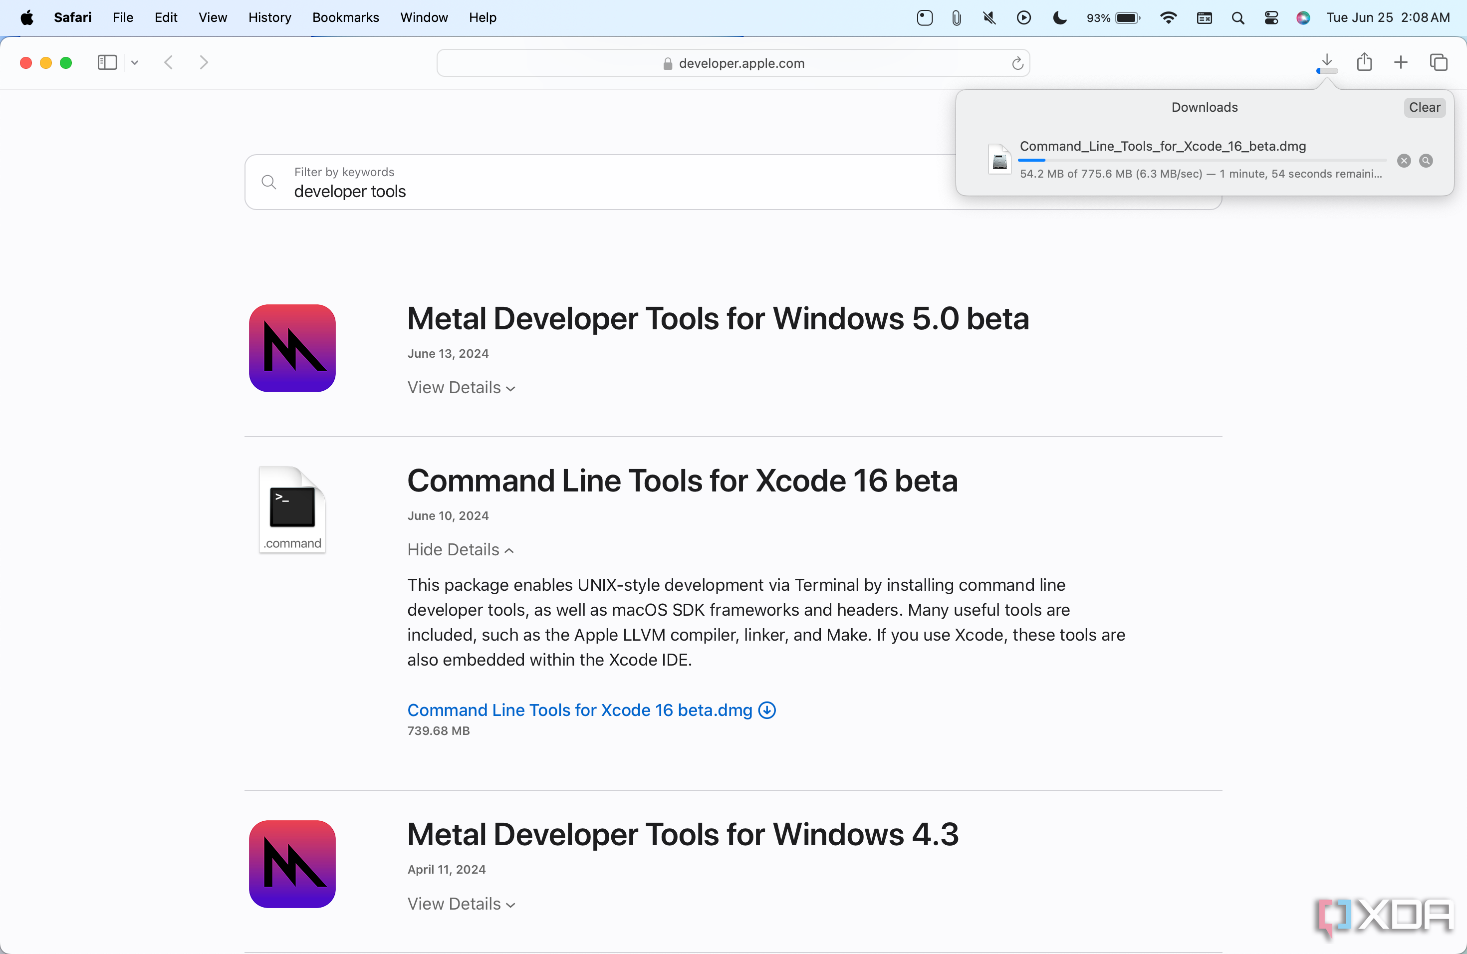The image size is (1467, 954).
Task: Expand View Details for Metal Tools 5.0 beta
Action: 461,387
